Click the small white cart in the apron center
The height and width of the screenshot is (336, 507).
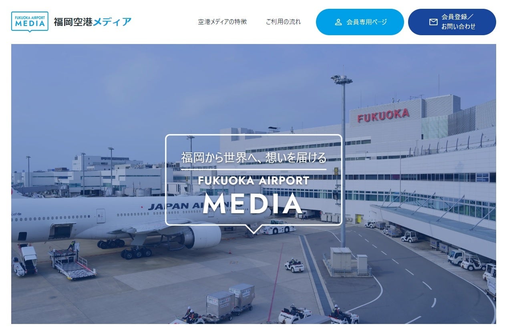[x=294, y=266]
